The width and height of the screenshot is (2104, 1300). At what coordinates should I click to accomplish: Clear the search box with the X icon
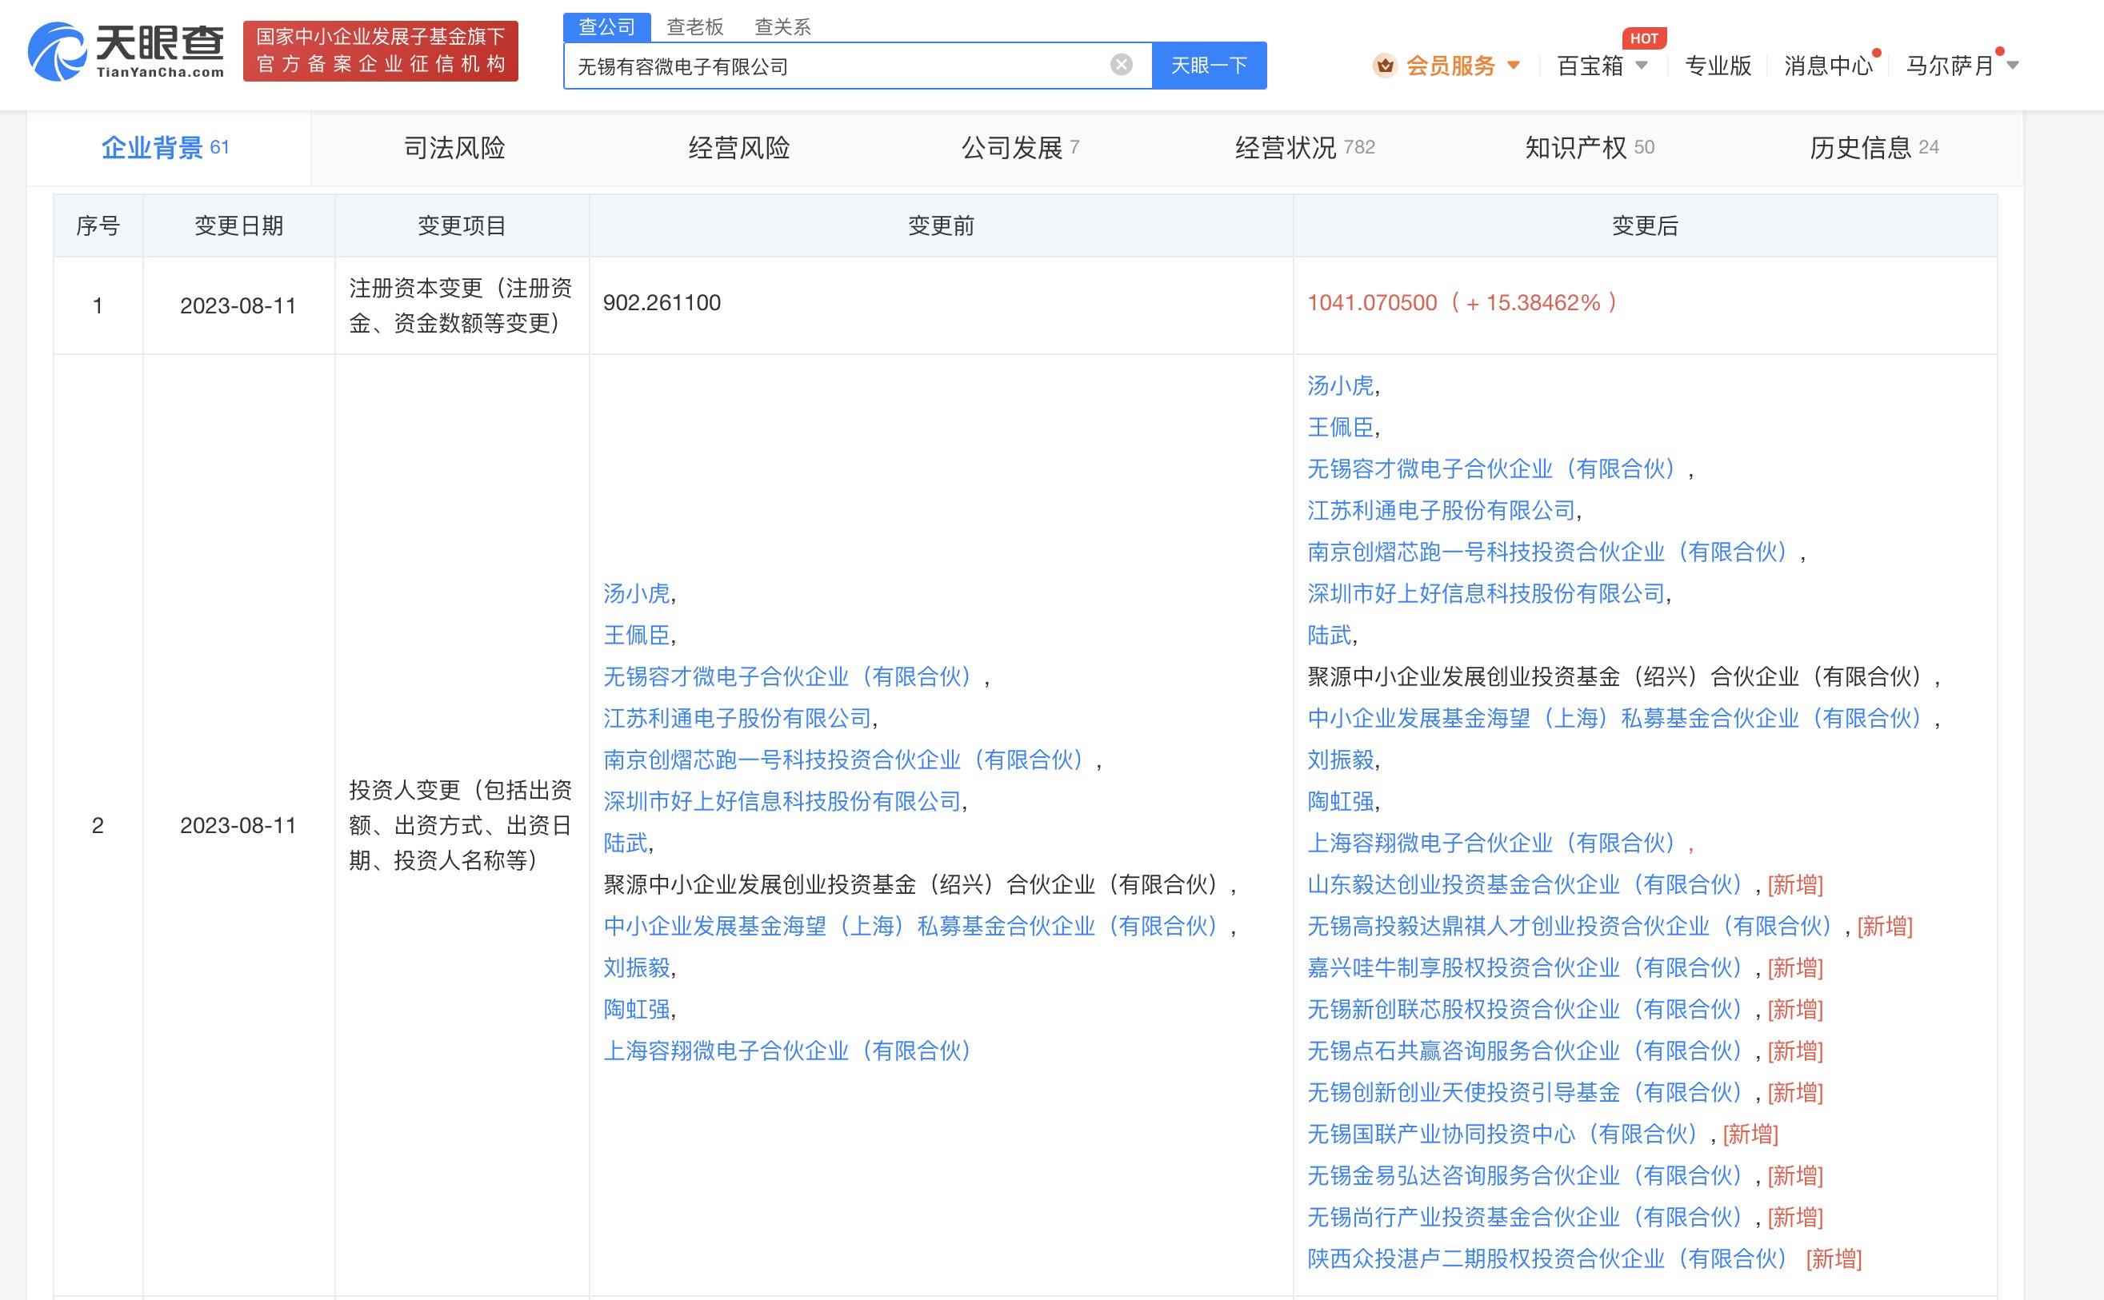pos(1121,65)
